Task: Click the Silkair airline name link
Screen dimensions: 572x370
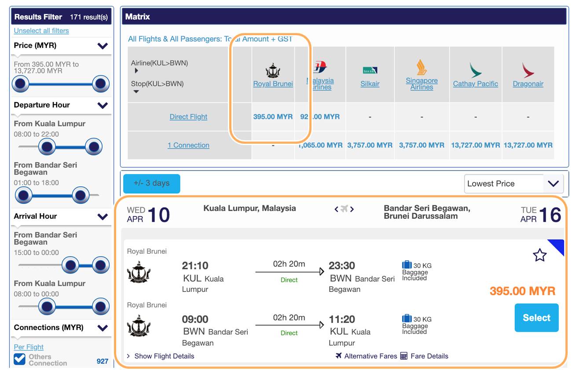Action: click(370, 83)
